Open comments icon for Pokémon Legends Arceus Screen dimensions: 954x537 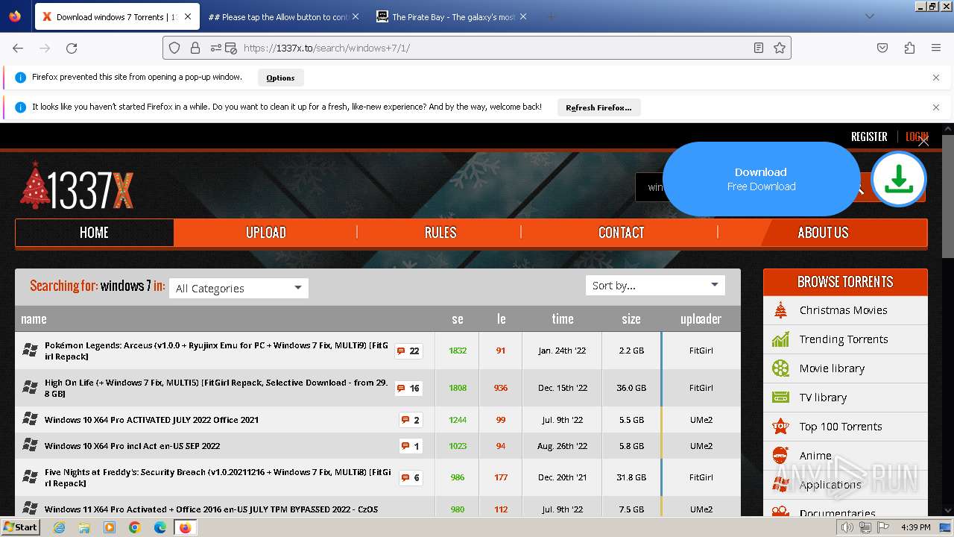(408, 351)
